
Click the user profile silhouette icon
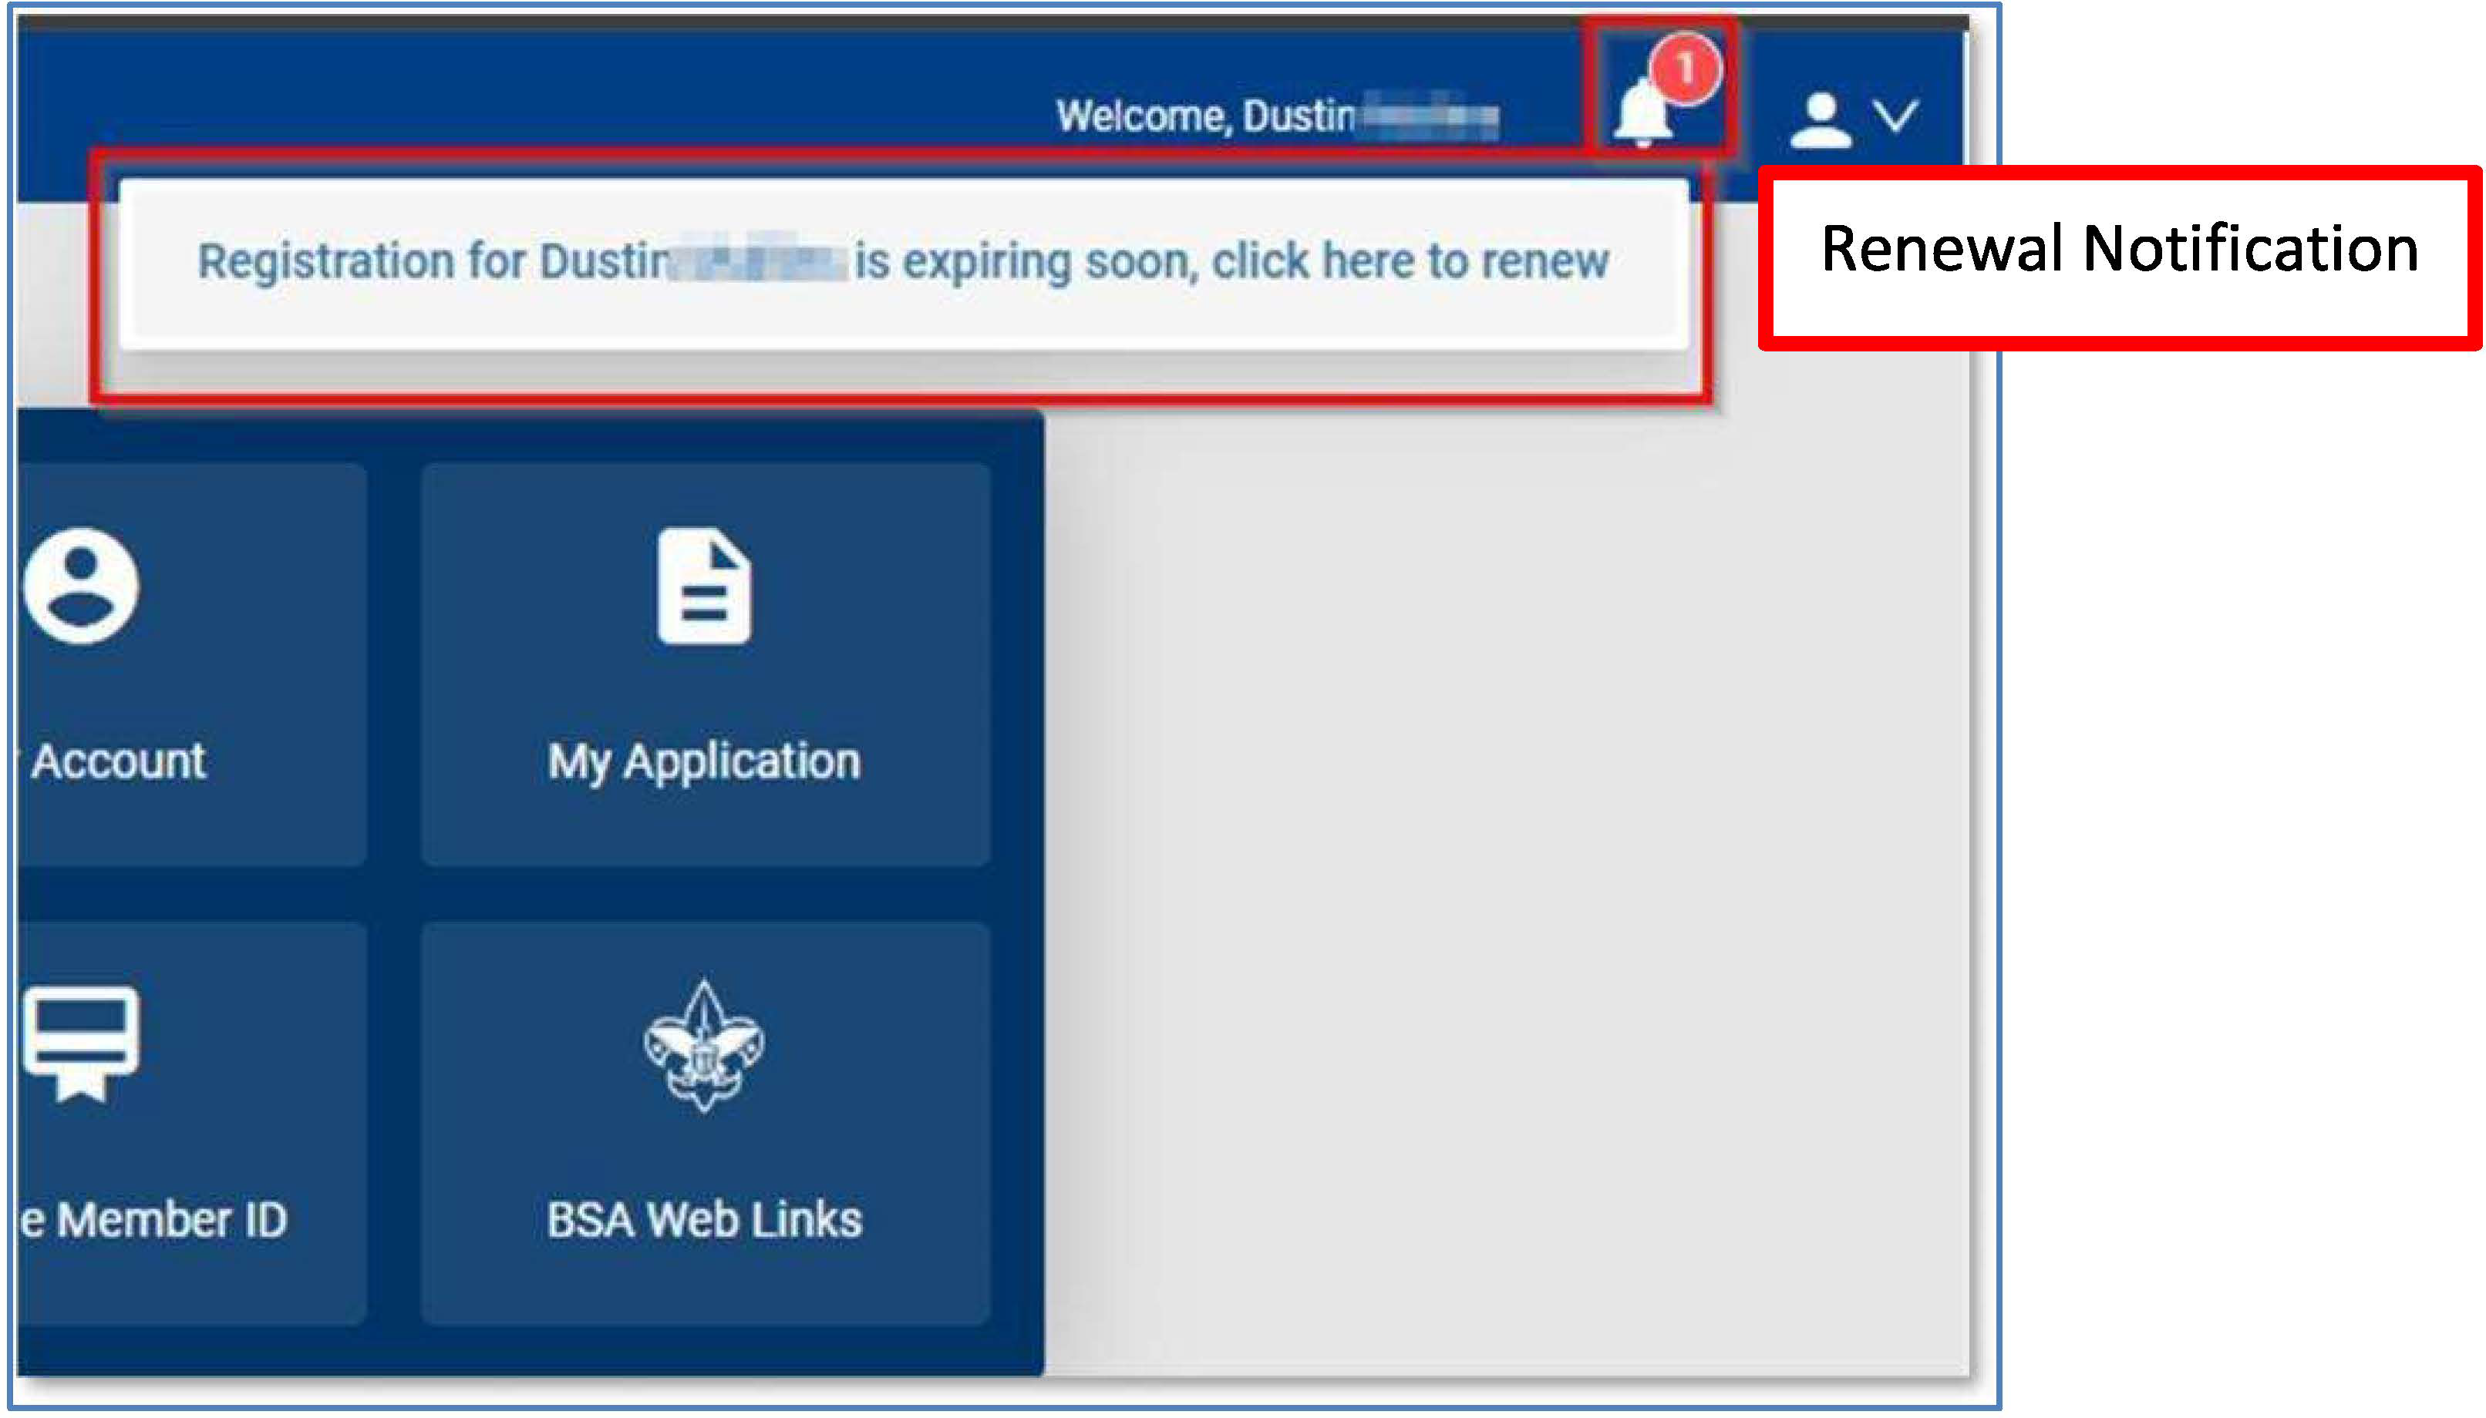[1819, 119]
